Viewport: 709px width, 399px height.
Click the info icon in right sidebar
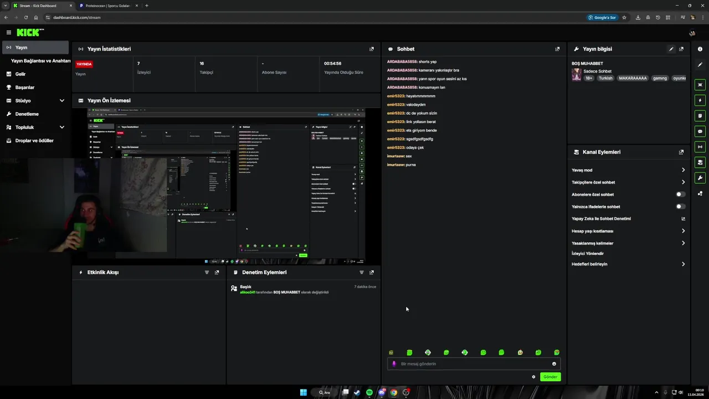(700, 49)
